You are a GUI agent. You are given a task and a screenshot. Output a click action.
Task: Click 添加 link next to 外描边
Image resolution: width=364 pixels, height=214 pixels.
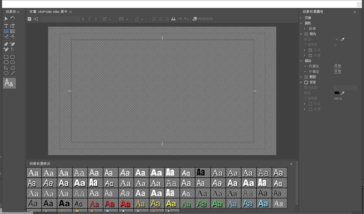337,71
